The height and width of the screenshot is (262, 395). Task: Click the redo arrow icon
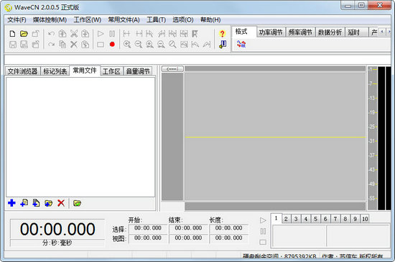click(51, 45)
